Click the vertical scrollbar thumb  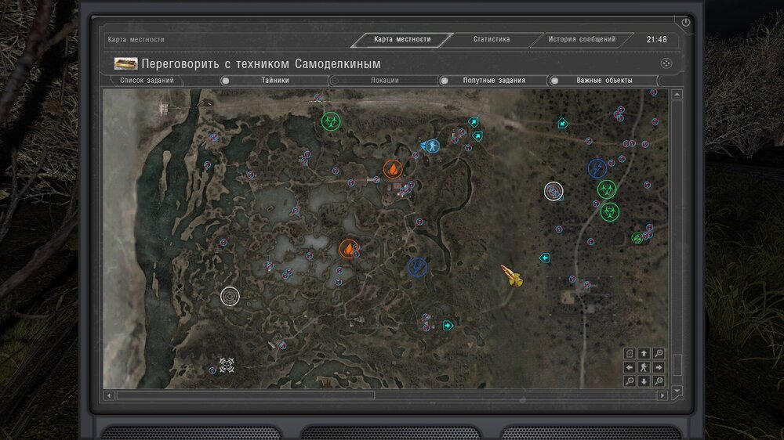pos(677,365)
